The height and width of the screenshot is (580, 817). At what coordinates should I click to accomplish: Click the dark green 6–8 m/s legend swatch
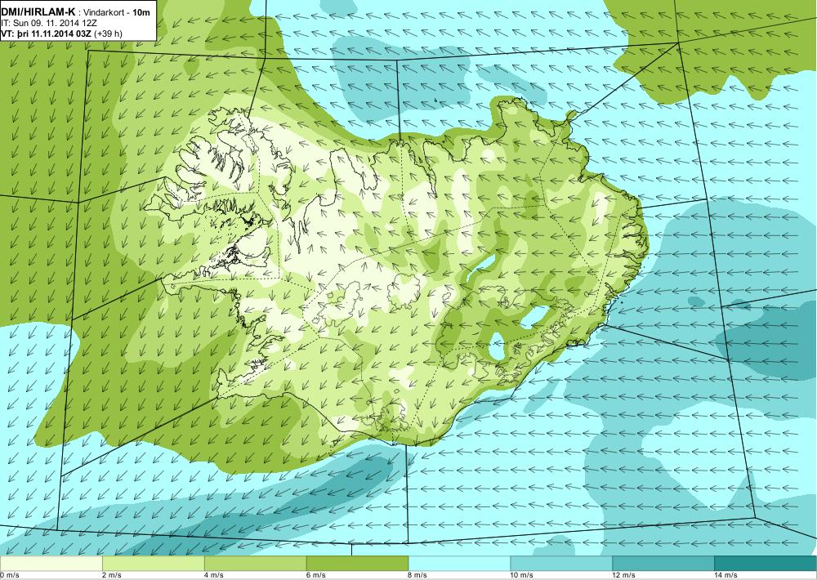tap(358, 564)
